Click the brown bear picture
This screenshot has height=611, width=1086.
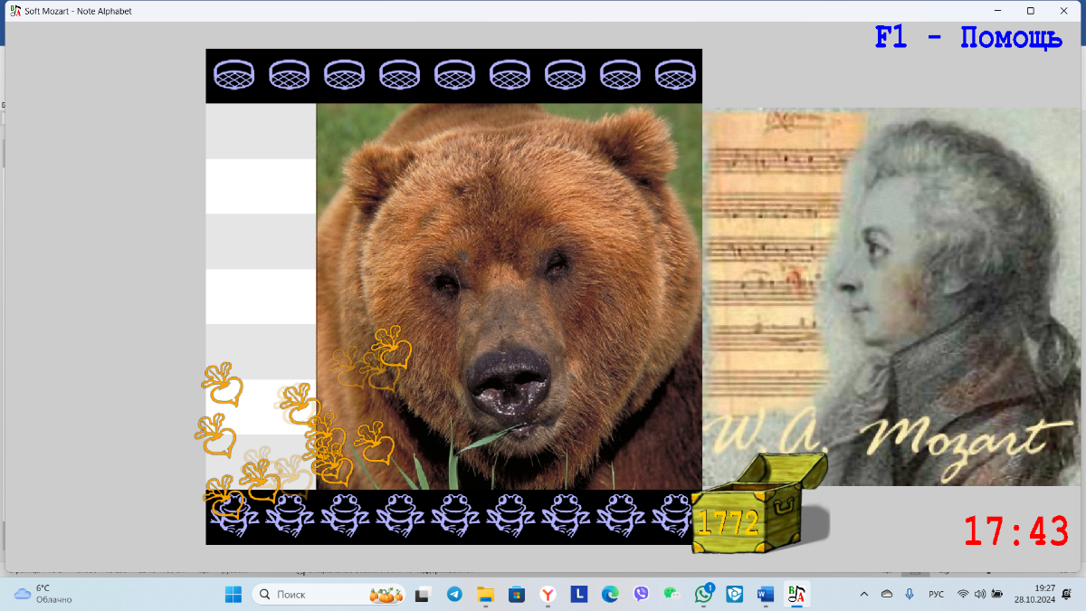(x=509, y=297)
